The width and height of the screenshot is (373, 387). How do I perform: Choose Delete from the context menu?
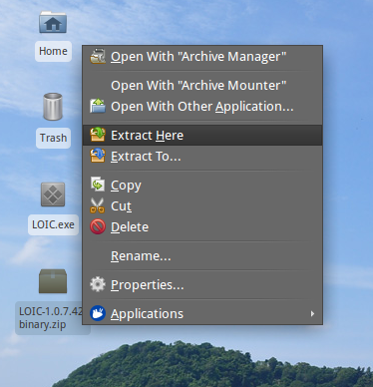click(202, 227)
